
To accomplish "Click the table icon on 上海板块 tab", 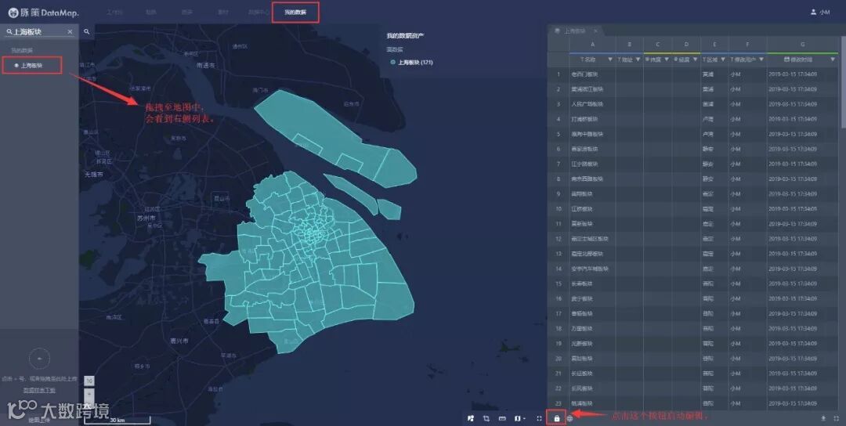I will 557,31.
